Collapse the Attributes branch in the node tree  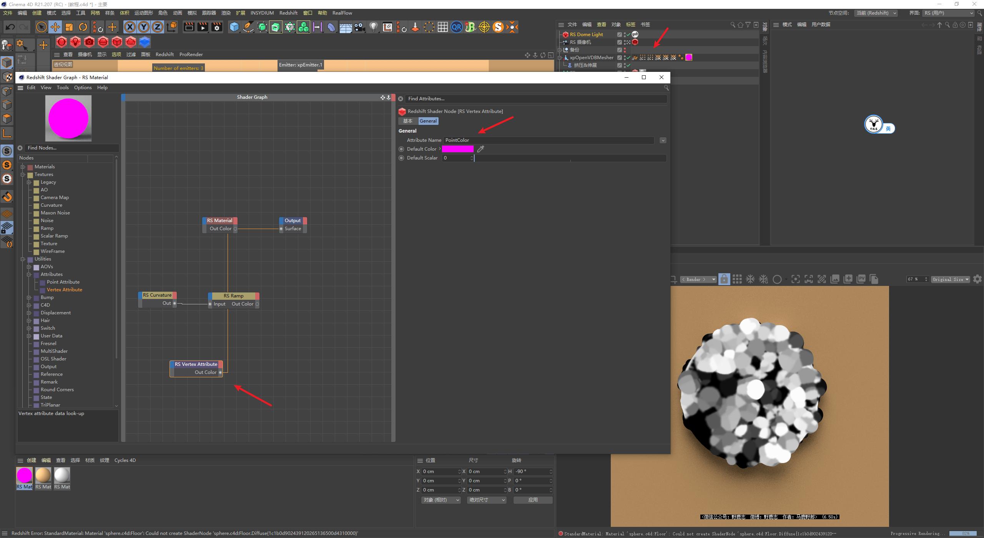(29, 274)
